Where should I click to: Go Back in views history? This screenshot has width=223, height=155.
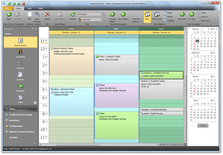point(9,16)
